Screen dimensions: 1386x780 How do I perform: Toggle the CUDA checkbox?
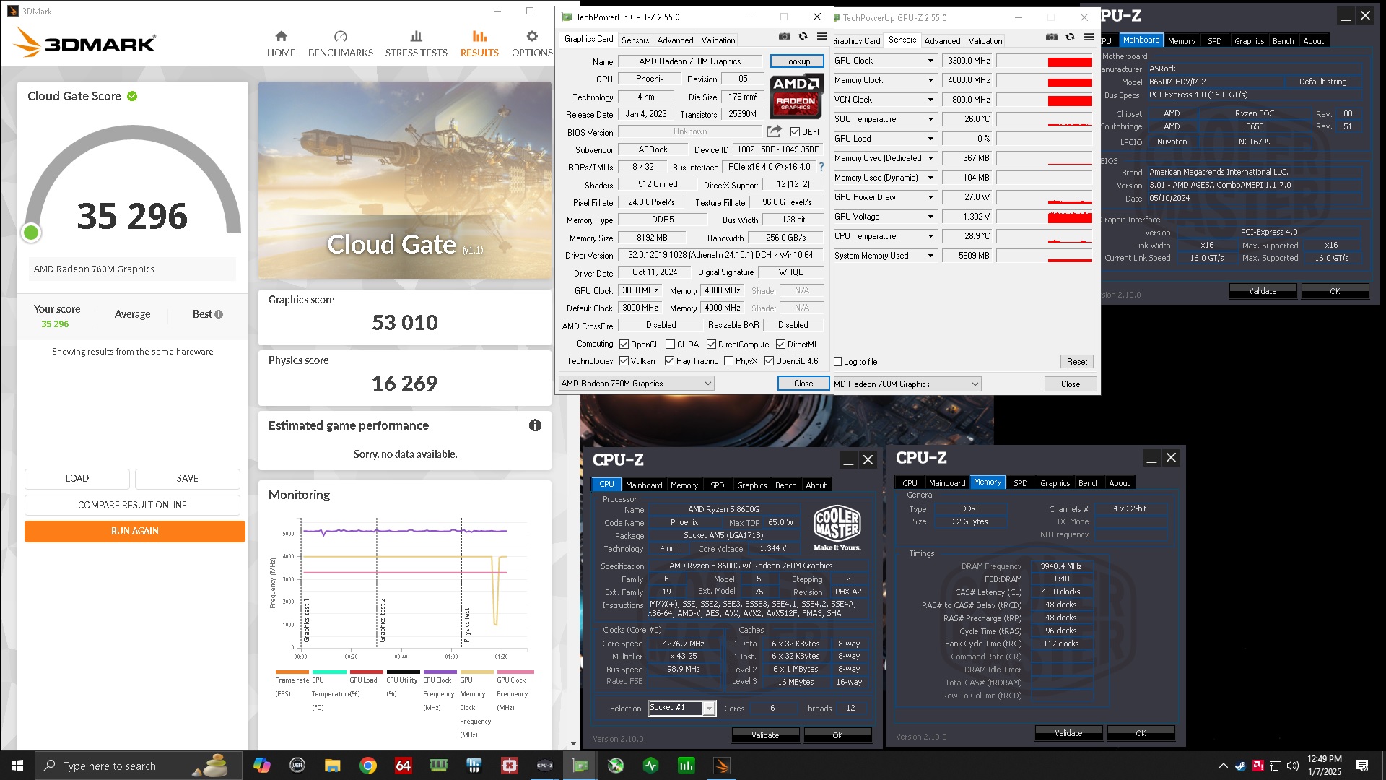coord(670,344)
